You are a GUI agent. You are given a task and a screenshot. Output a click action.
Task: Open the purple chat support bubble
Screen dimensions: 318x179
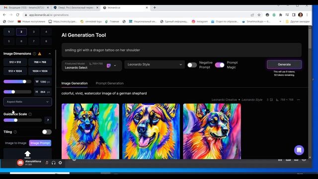pos(299,150)
